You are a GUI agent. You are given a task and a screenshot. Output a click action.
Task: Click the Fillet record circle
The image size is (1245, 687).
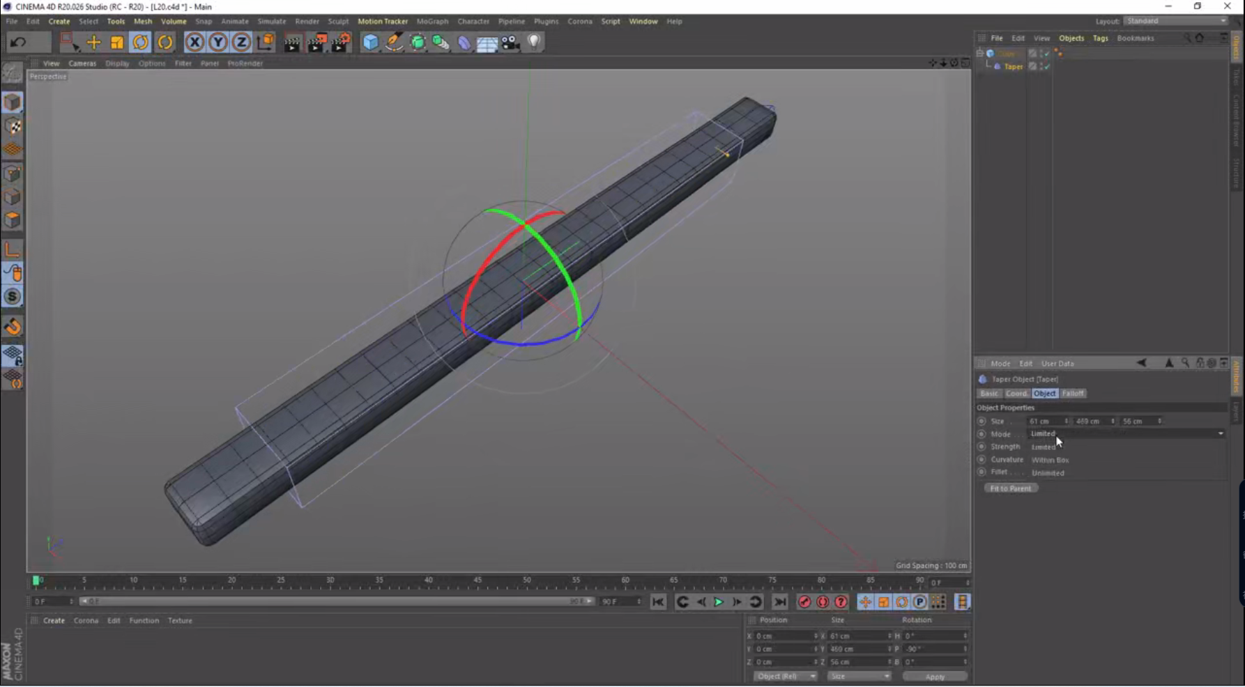(x=982, y=472)
